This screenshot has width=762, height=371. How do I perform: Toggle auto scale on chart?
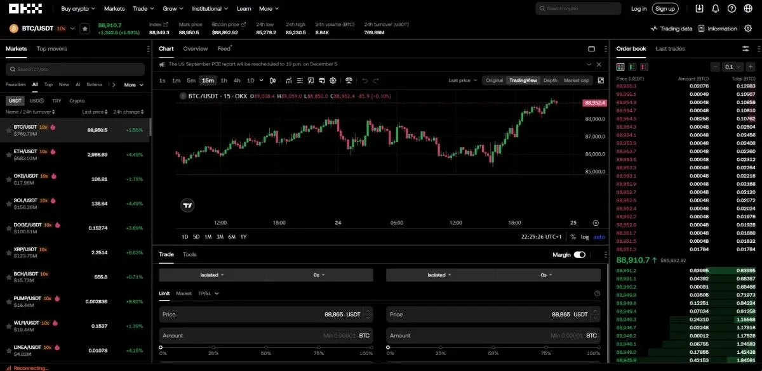point(599,237)
